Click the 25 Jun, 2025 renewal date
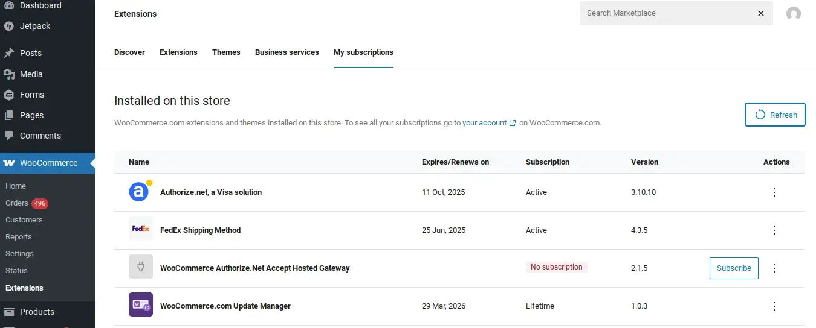This screenshot has height=328, width=816. tap(444, 230)
